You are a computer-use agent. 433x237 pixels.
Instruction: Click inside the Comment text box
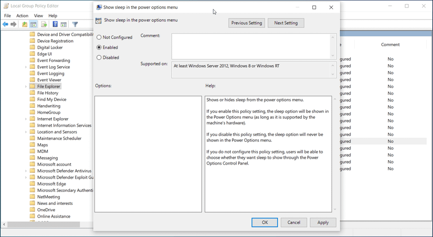pyautogui.click(x=251, y=45)
